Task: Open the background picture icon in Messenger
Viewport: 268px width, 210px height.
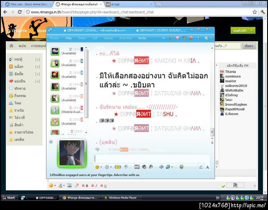Action: (168, 167)
